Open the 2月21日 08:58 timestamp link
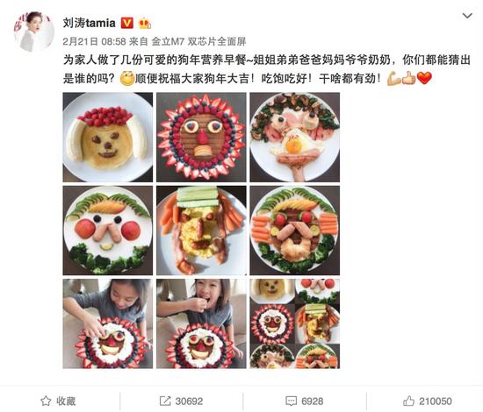483x412 pixels. tap(94, 41)
